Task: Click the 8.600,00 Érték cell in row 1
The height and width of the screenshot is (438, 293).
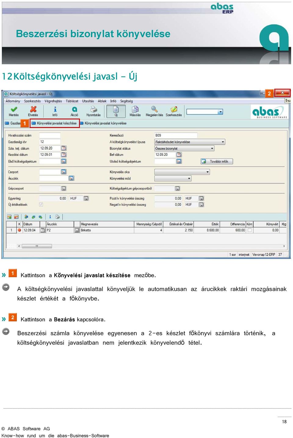Action: coord(207,230)
